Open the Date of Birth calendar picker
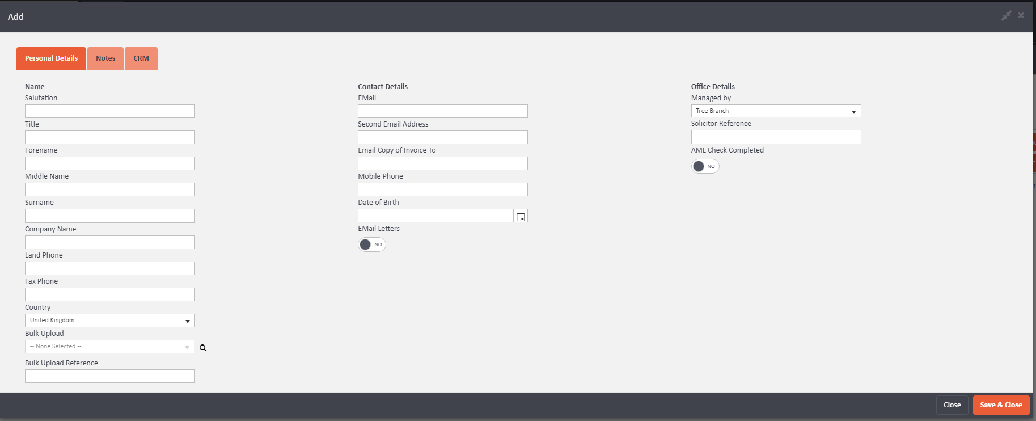Screen dimensions: 1036x421 pyautogui.click(x=521, y=216)
